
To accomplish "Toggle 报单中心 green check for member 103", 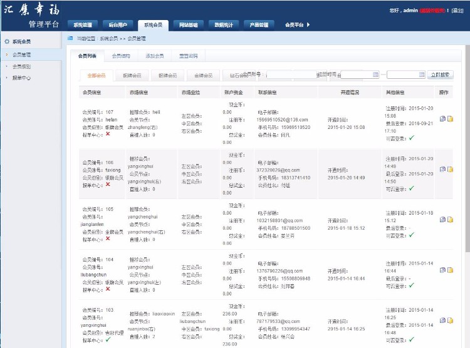I will (x=108, y=339).
